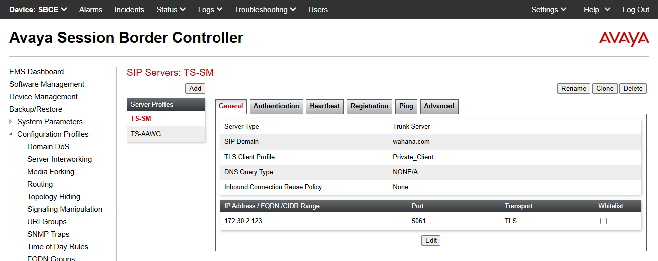Click the Clone button

pyautogui.click(x=605, y=88)
